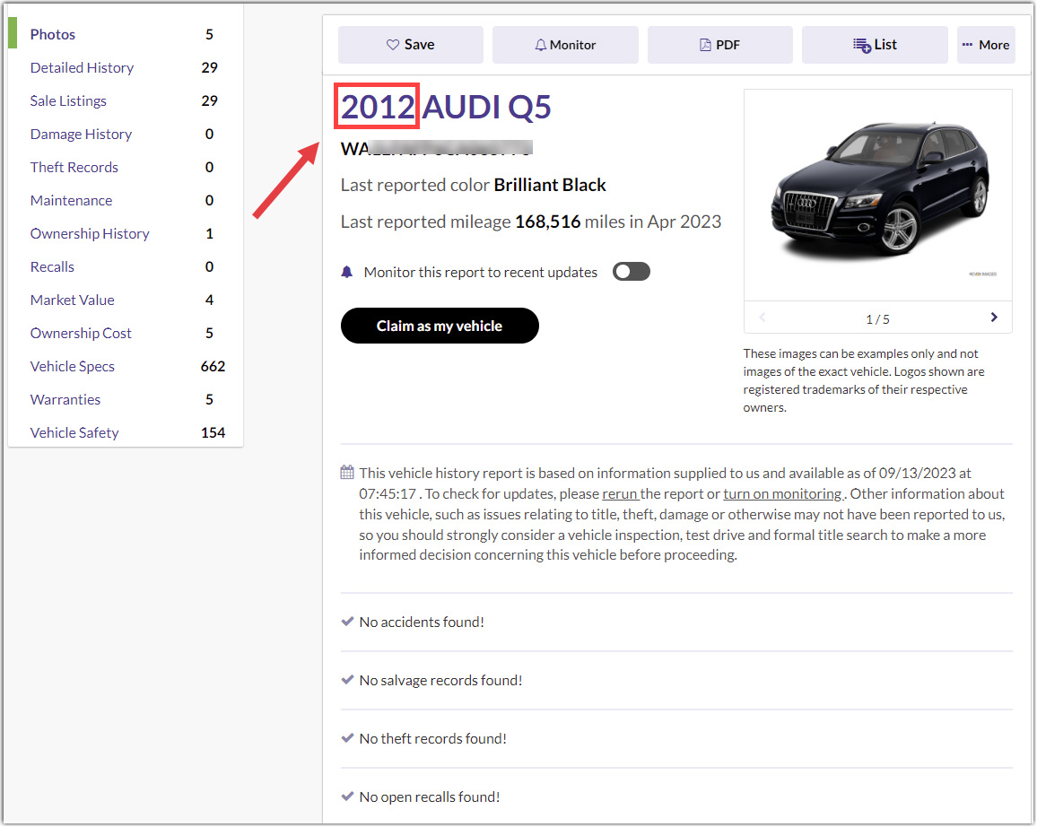Image resolution: width=1037 pixels, height=827 pixels.
Task: Click the bell Monitor button
Action: [x=565, y=45]
